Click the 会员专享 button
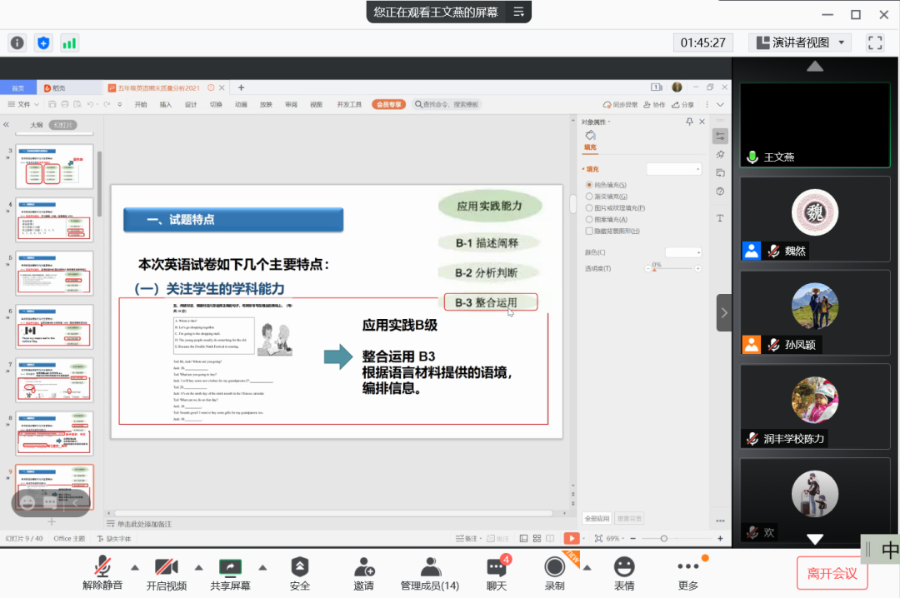900x598 pixels. tap(388, 104)
